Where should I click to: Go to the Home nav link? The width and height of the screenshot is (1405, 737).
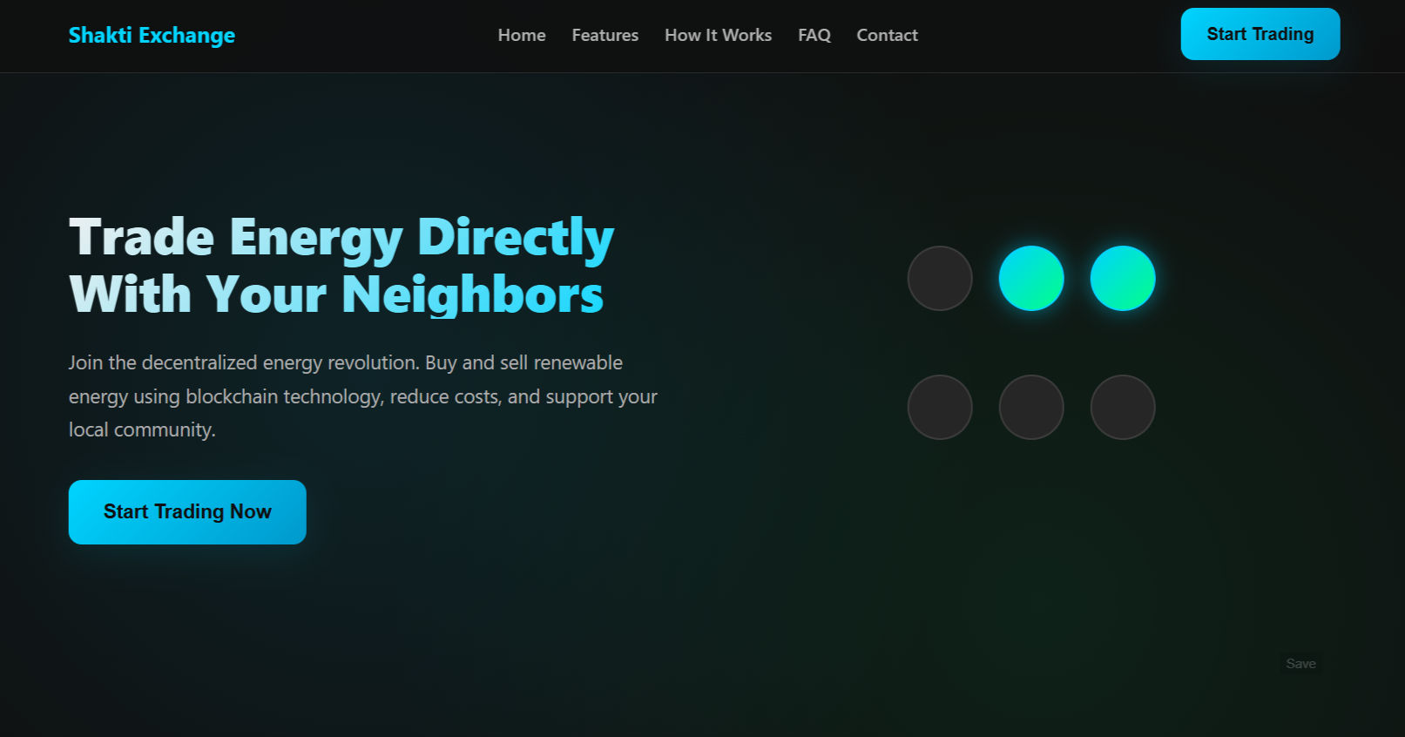(522, 35)
